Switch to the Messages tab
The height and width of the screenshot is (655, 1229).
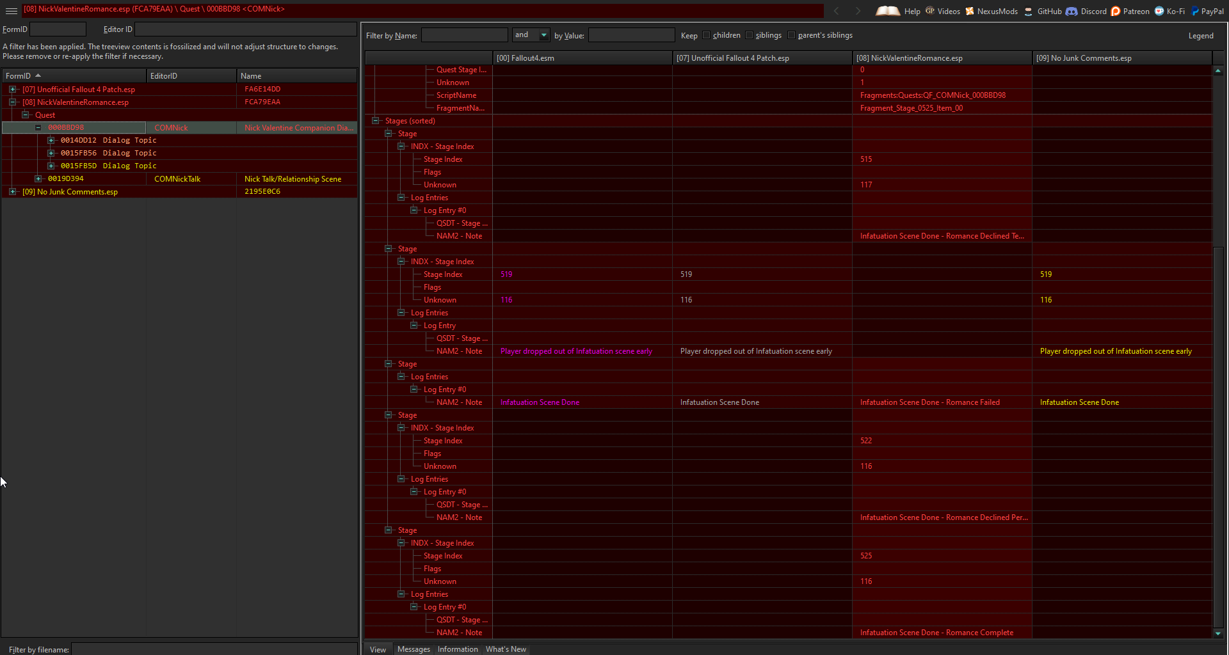point(414,649)
